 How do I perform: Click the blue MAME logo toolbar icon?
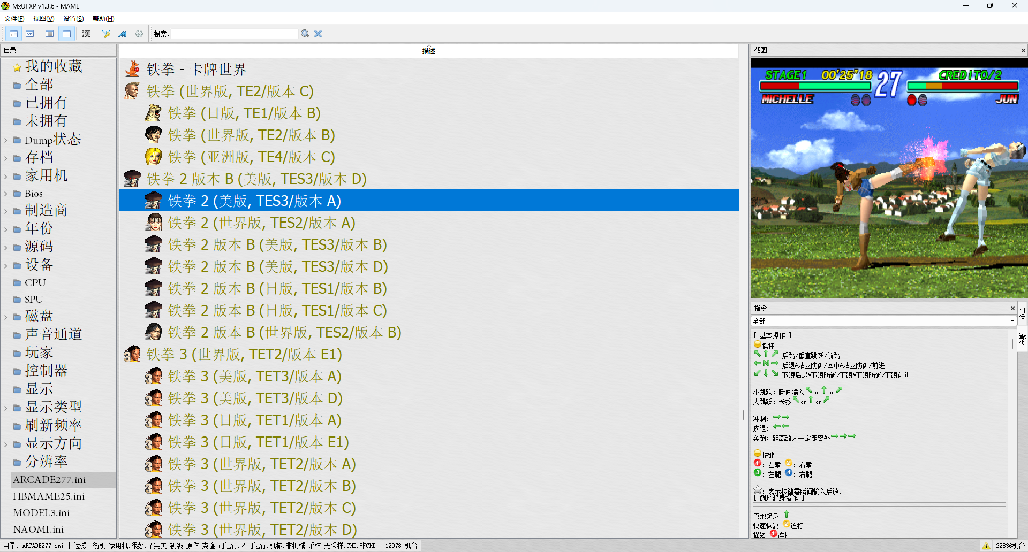click(123, 34)
